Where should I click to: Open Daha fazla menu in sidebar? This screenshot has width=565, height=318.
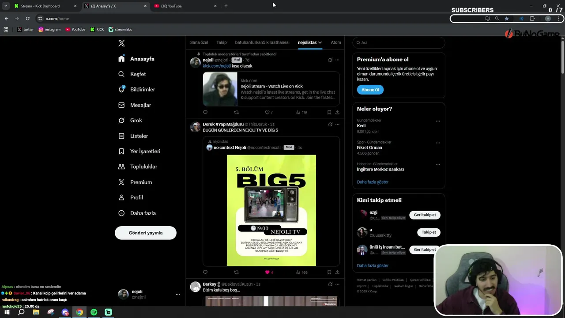(137, 213)
